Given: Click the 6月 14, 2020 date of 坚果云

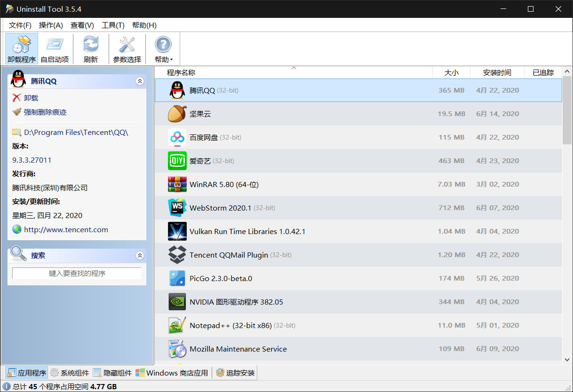Looking at the screenshot, I should tap(497, 114).
